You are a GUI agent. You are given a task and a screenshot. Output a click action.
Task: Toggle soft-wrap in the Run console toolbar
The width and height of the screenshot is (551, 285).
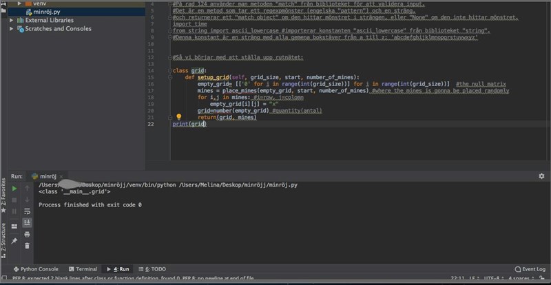coord(27,211)
